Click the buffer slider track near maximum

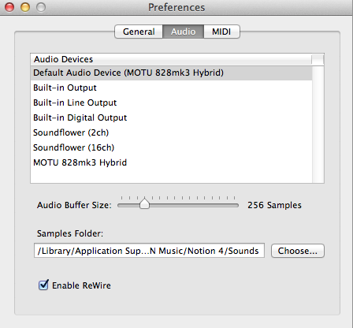tap(234, 206)
